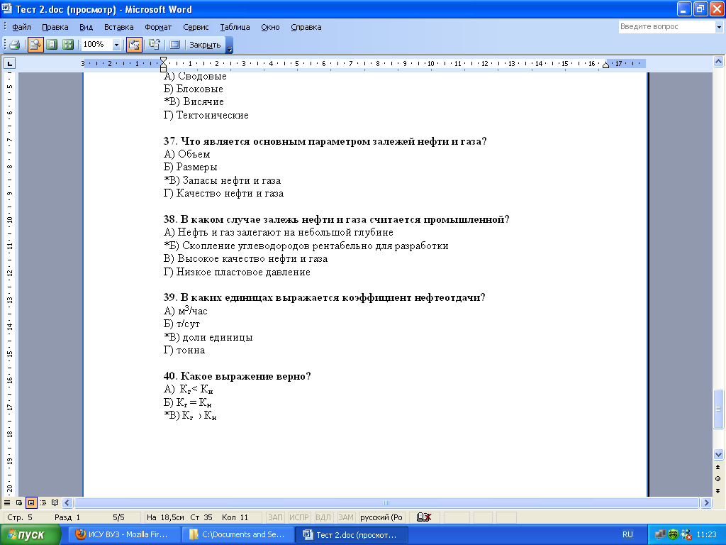The image size is (726, 545).
Task: Click answer 'Г) Низкое пластовое давление'
Action: click(x=237, y=272)
